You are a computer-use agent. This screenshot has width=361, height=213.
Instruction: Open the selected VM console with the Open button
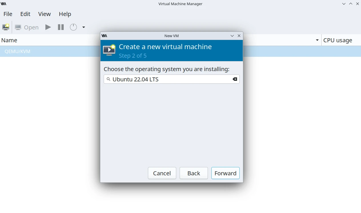[x=27, y=27]
